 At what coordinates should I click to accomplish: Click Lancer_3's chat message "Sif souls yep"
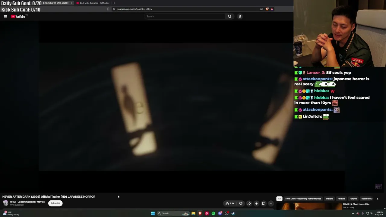339,73
